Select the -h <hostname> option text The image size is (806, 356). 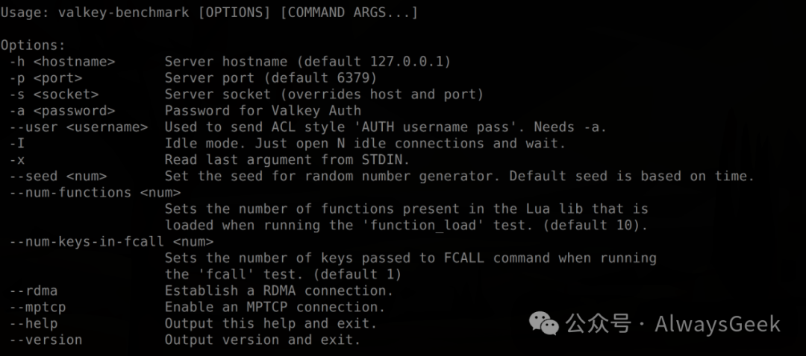[x=62, y=62]
